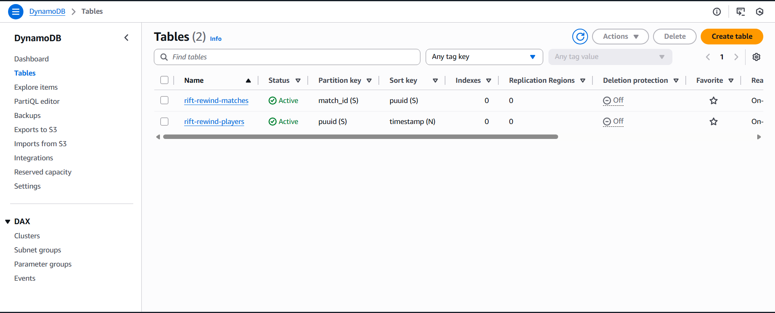Open Imports from S3
Image resolution: width=775 pixels, height=313 pixels.
pyautogui.click(x=40, y=144)
